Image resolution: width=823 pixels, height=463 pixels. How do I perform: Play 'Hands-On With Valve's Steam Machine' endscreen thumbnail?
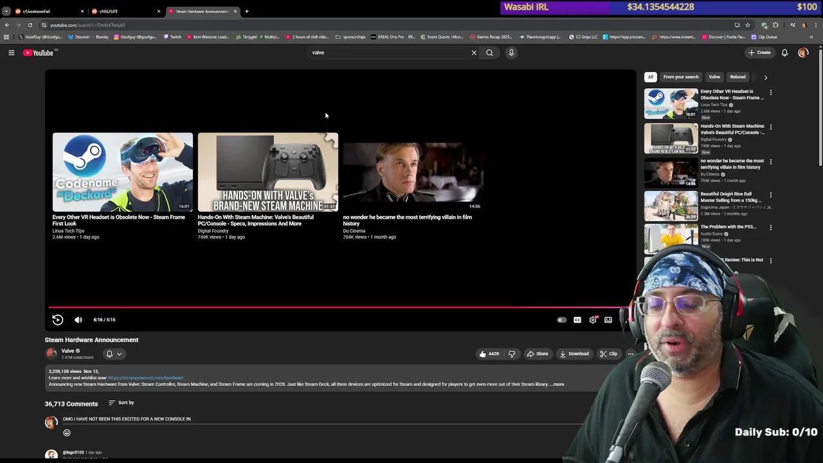point(267,172)
